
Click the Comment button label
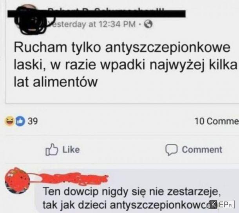202,150
